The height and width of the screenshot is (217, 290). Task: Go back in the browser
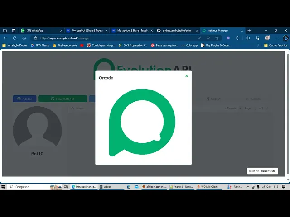pos(5,38)
